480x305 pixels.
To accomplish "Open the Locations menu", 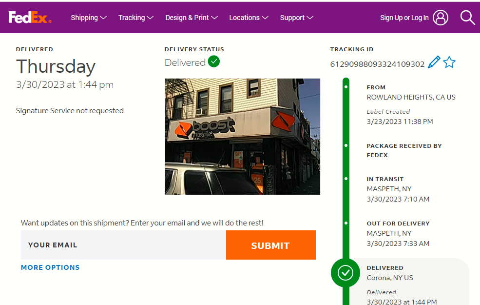I will 249,18.
